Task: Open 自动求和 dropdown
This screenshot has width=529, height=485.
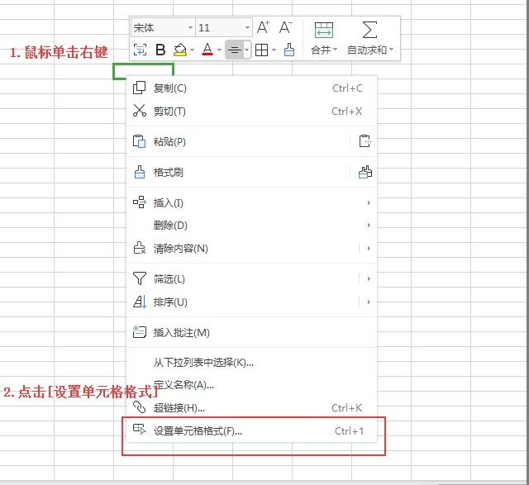Action: coord(370,50)
